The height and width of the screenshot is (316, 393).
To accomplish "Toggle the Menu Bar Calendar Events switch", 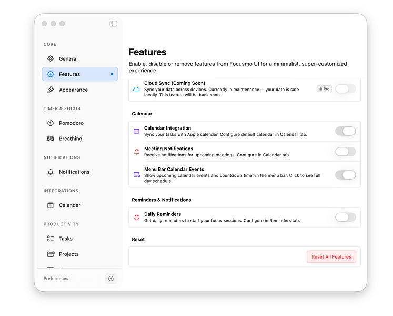I will click(345, 175).
